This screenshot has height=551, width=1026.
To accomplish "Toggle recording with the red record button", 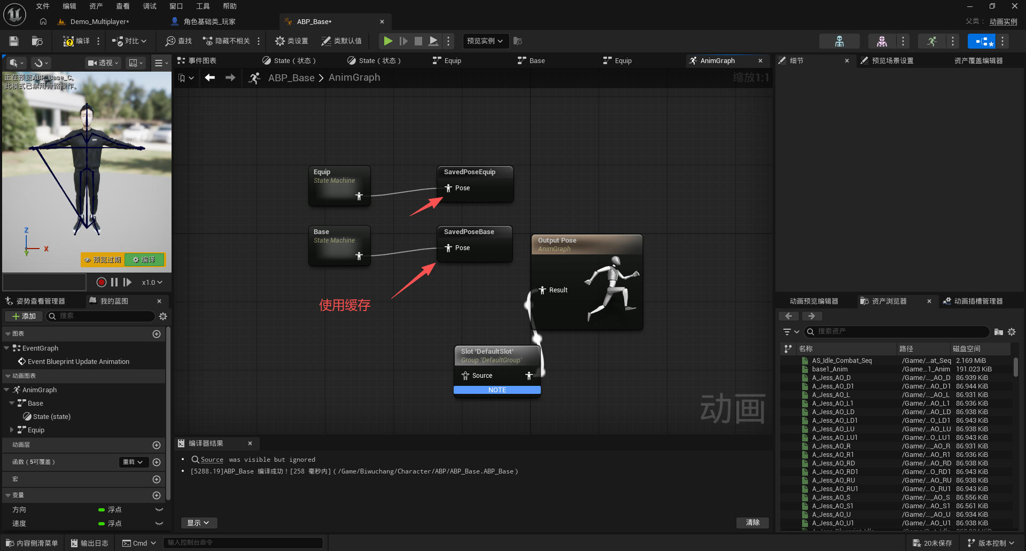I will tap(102, 282).
